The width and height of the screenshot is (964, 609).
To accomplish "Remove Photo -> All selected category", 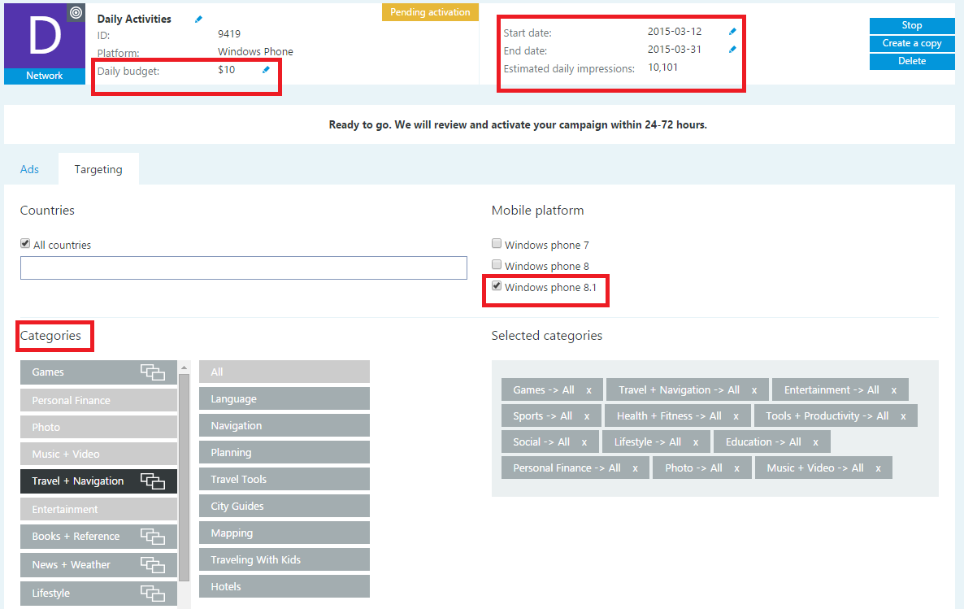I will pos(736,468).
